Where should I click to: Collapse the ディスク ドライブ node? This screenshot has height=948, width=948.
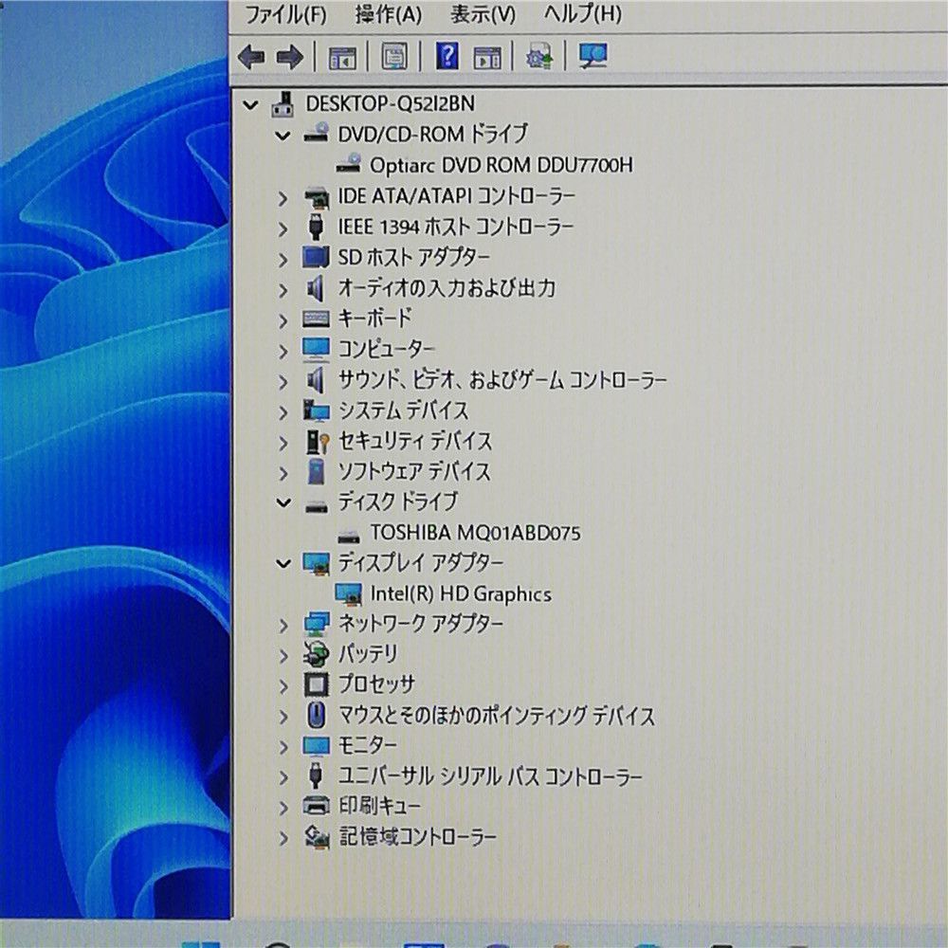tap(283, 501)
